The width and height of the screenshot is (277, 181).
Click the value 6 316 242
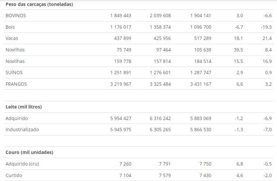tap(160, 118)
